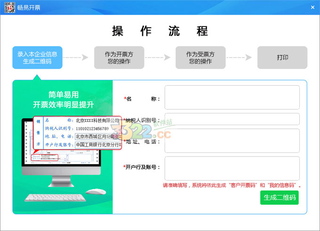
Task: Click the arrow after the 录入本企业信息 step
Action: (77, 57)
